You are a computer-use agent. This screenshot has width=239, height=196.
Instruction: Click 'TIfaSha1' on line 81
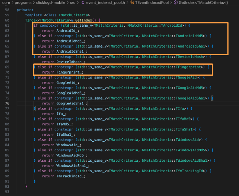tap(184, 129)
